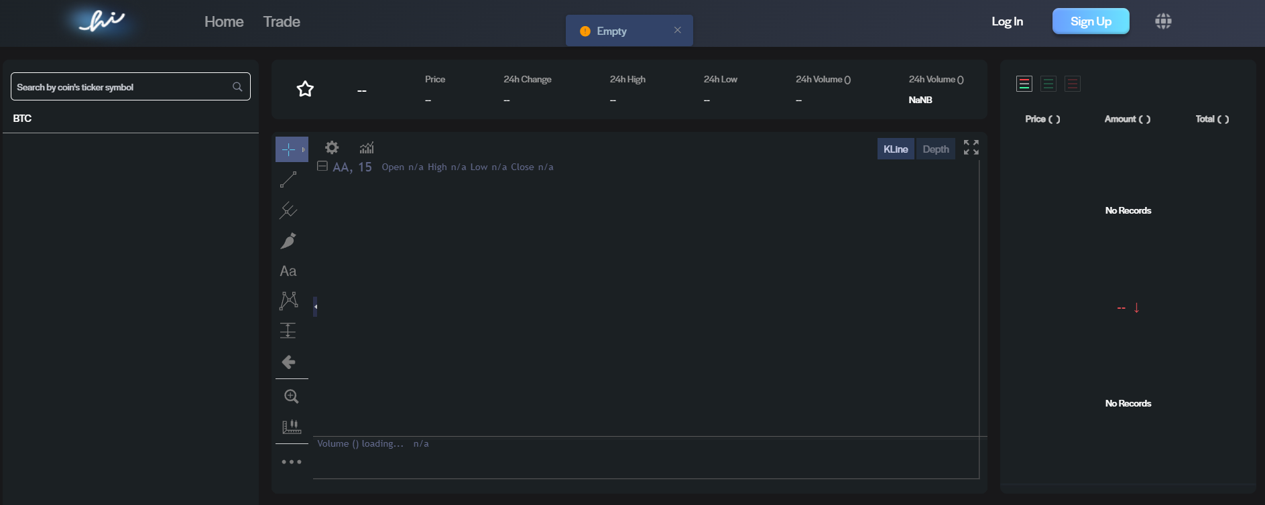
Task: Choose the pitchfork drawing tool
Action: (x=288, y=210)
